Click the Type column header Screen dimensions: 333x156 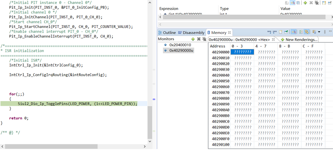pyautogui.click(x=224, y=9)
